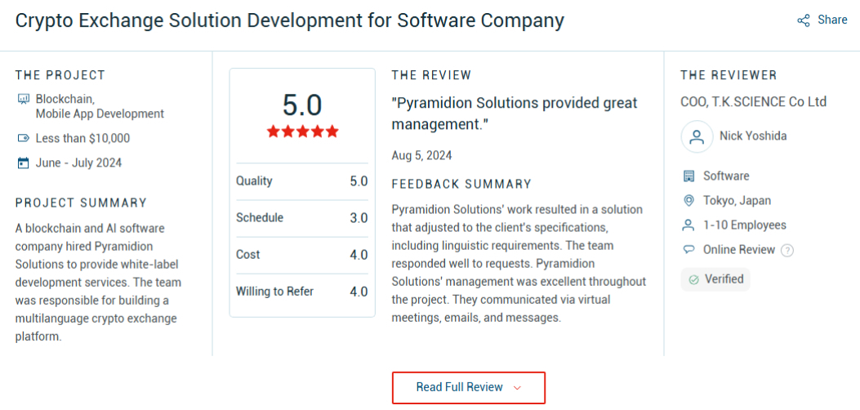Viewport: 860px width, 410px height.
Task: Click the employees person icon
Action: [x=688, y=225]
